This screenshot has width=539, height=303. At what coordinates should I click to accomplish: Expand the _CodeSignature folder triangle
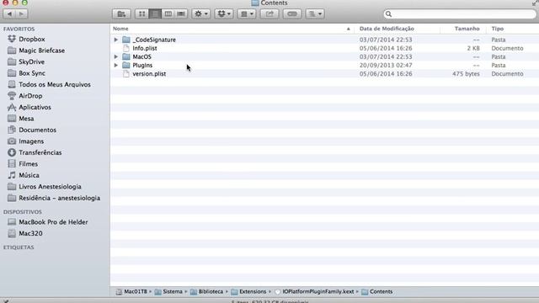[x=116, y=40]
